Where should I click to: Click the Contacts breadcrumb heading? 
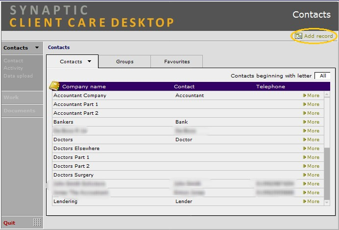(x=59, y=48)
